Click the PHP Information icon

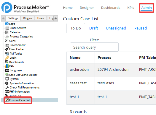(x=7, y=92)
